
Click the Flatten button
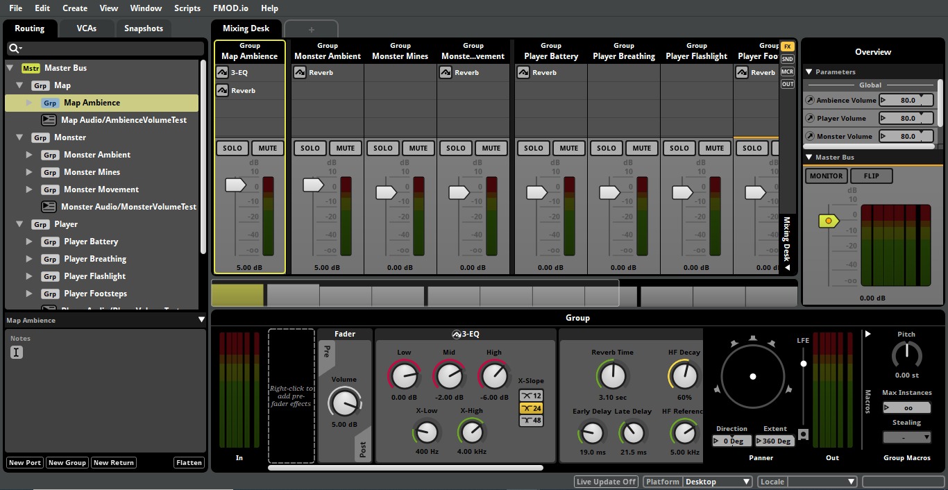coord(189,462)
